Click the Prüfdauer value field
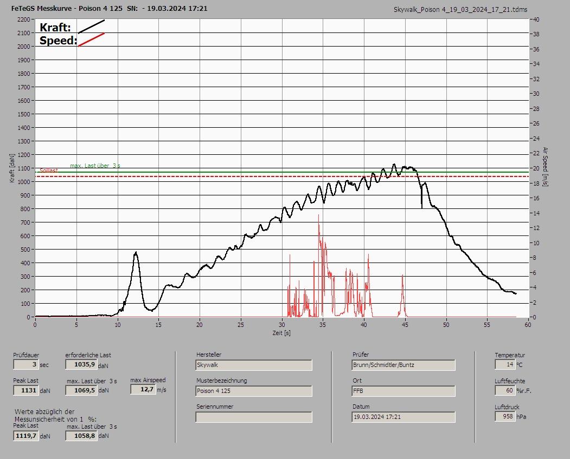Viewport: 570px width, 459px height. 26,364
